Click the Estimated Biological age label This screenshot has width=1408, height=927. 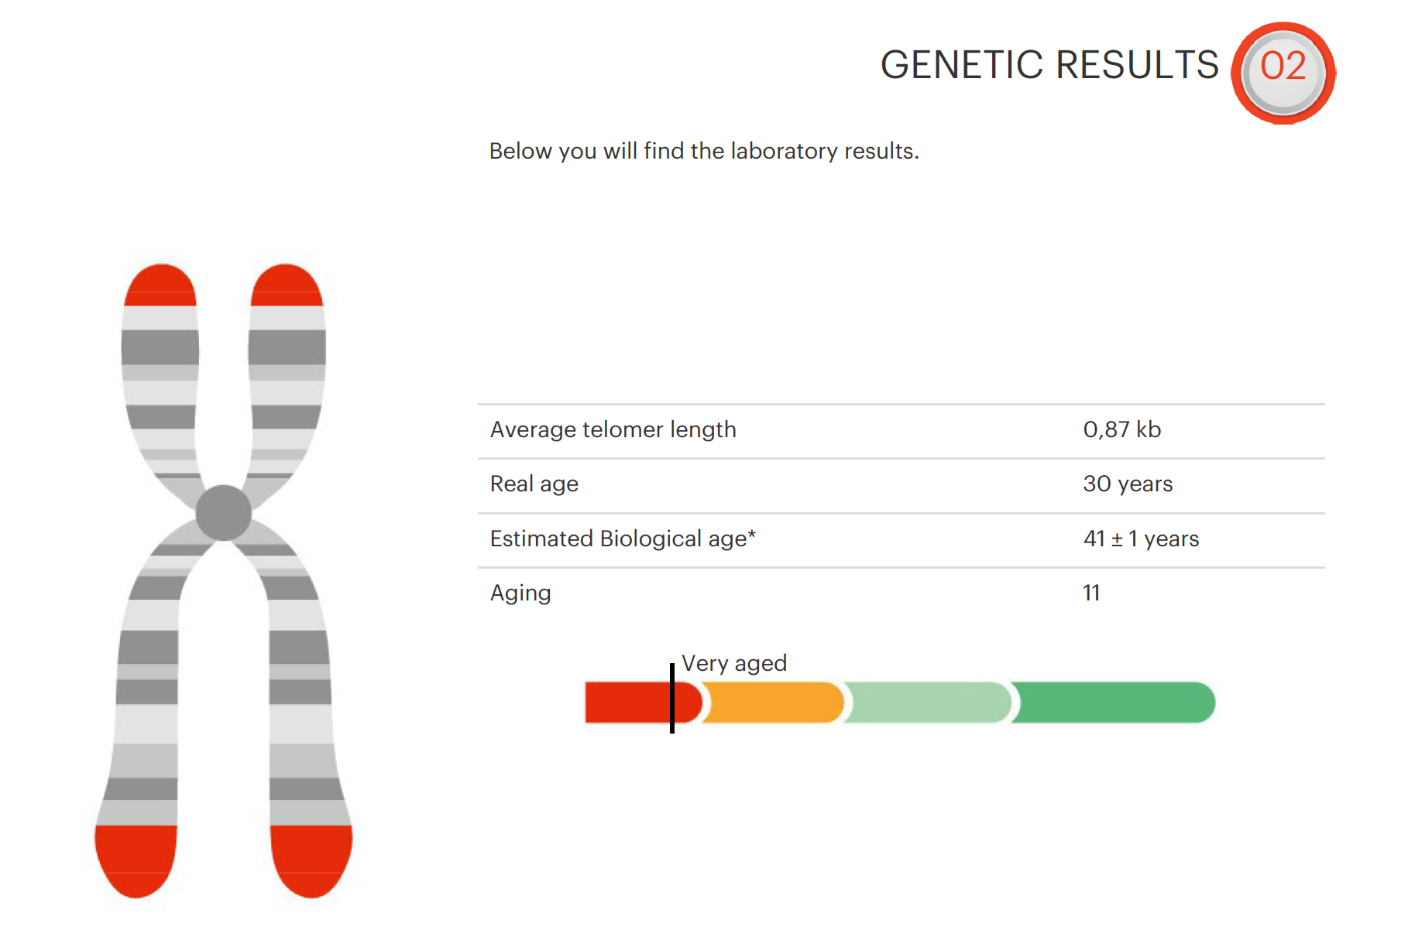[x=623, y=539]
